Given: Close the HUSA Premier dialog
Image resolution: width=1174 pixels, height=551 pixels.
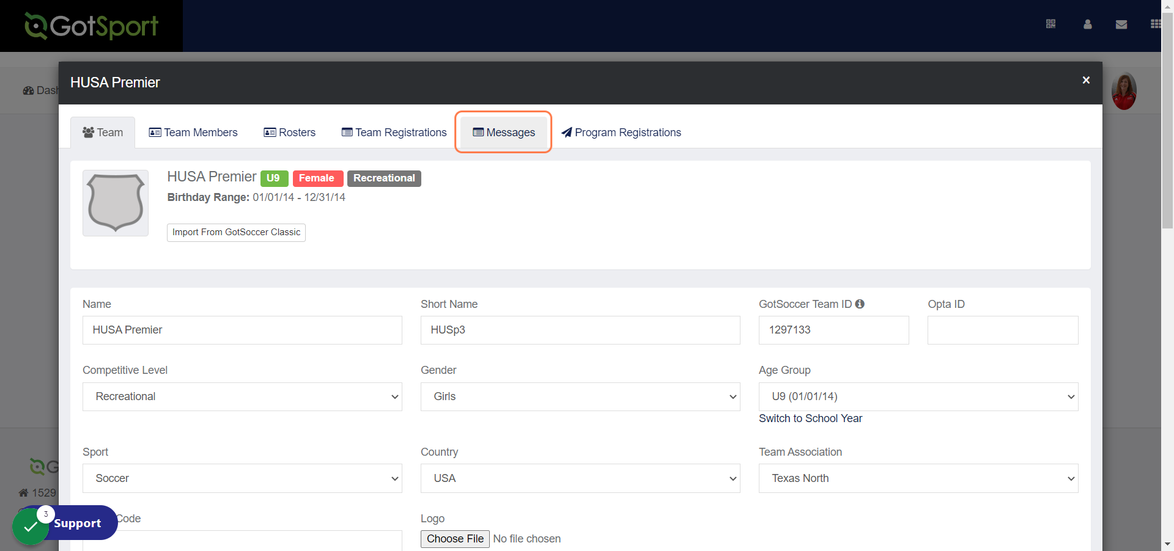Looking at the screenshot, I should coord(1086,80).
